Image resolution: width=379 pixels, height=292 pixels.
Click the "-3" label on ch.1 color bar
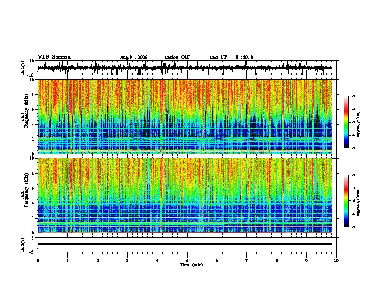pyautogui.click(x=353, y=96)
